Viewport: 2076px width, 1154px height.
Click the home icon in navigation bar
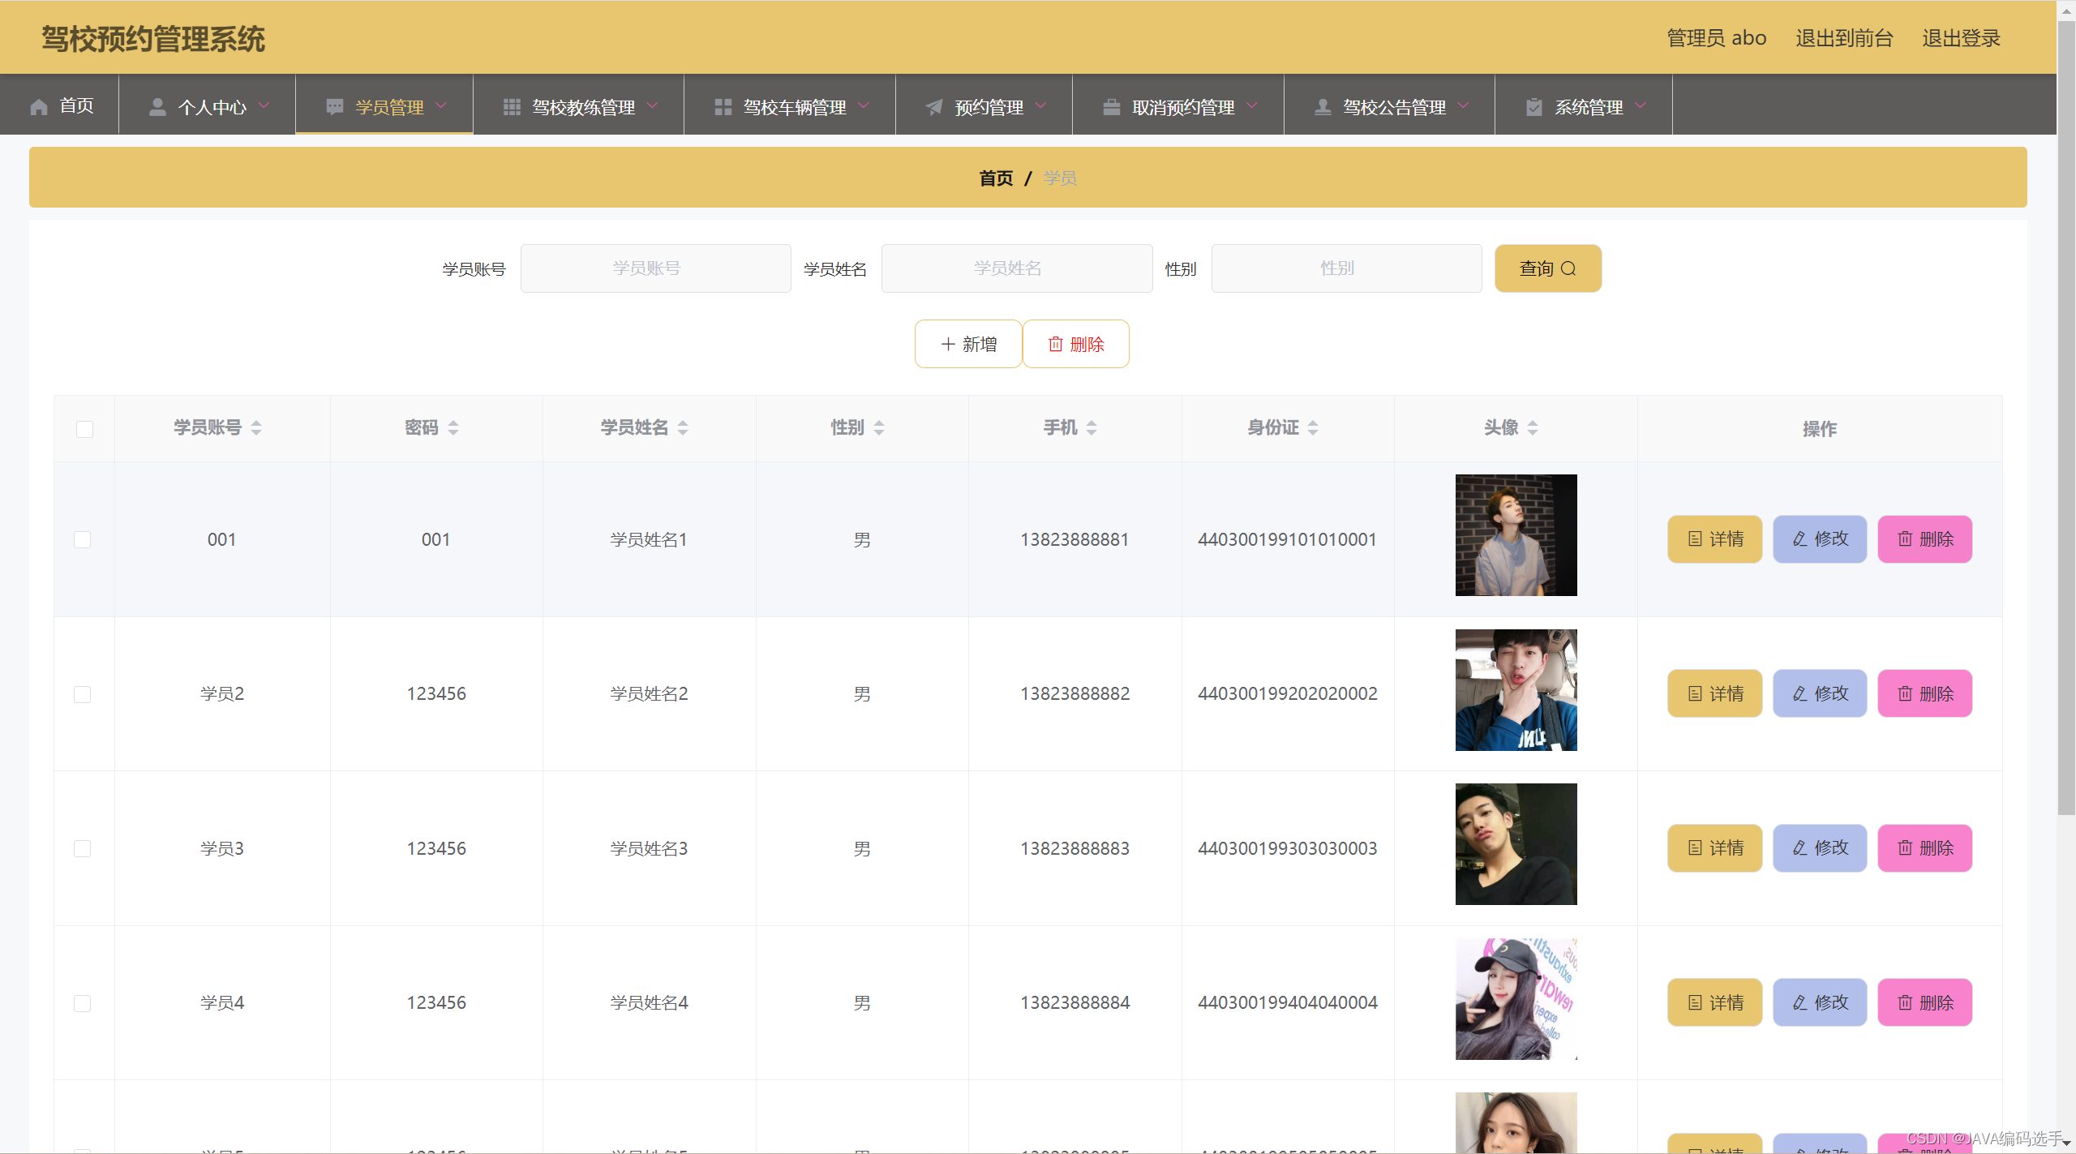[x=39, y=107]
